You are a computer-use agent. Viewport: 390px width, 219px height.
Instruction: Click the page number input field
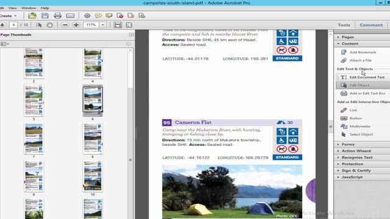click(x=13, y=25)
